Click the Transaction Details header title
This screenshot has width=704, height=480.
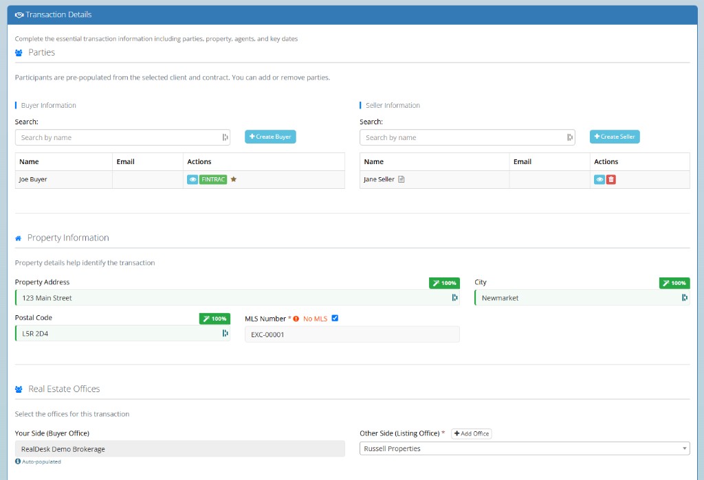58,14
